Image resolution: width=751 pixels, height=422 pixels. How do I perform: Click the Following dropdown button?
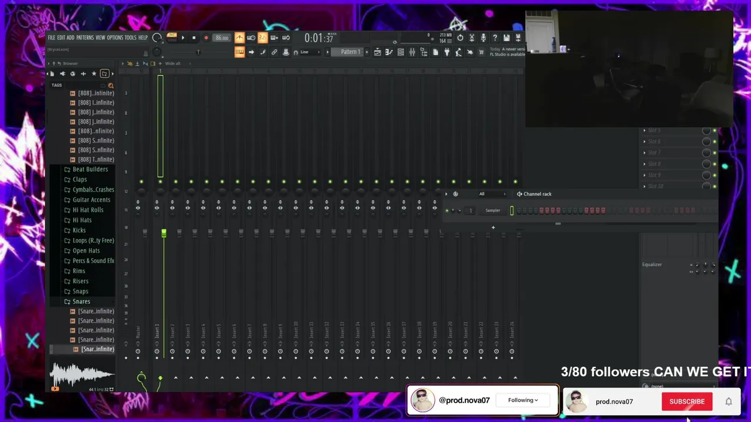coord(523,400)
